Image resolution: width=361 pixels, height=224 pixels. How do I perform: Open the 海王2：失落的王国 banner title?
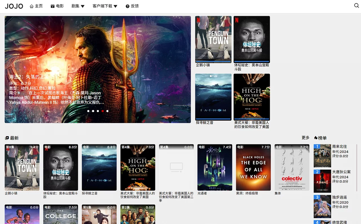[29, 77]
